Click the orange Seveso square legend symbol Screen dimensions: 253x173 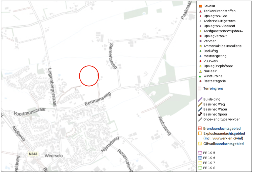[x=200, y=6]
